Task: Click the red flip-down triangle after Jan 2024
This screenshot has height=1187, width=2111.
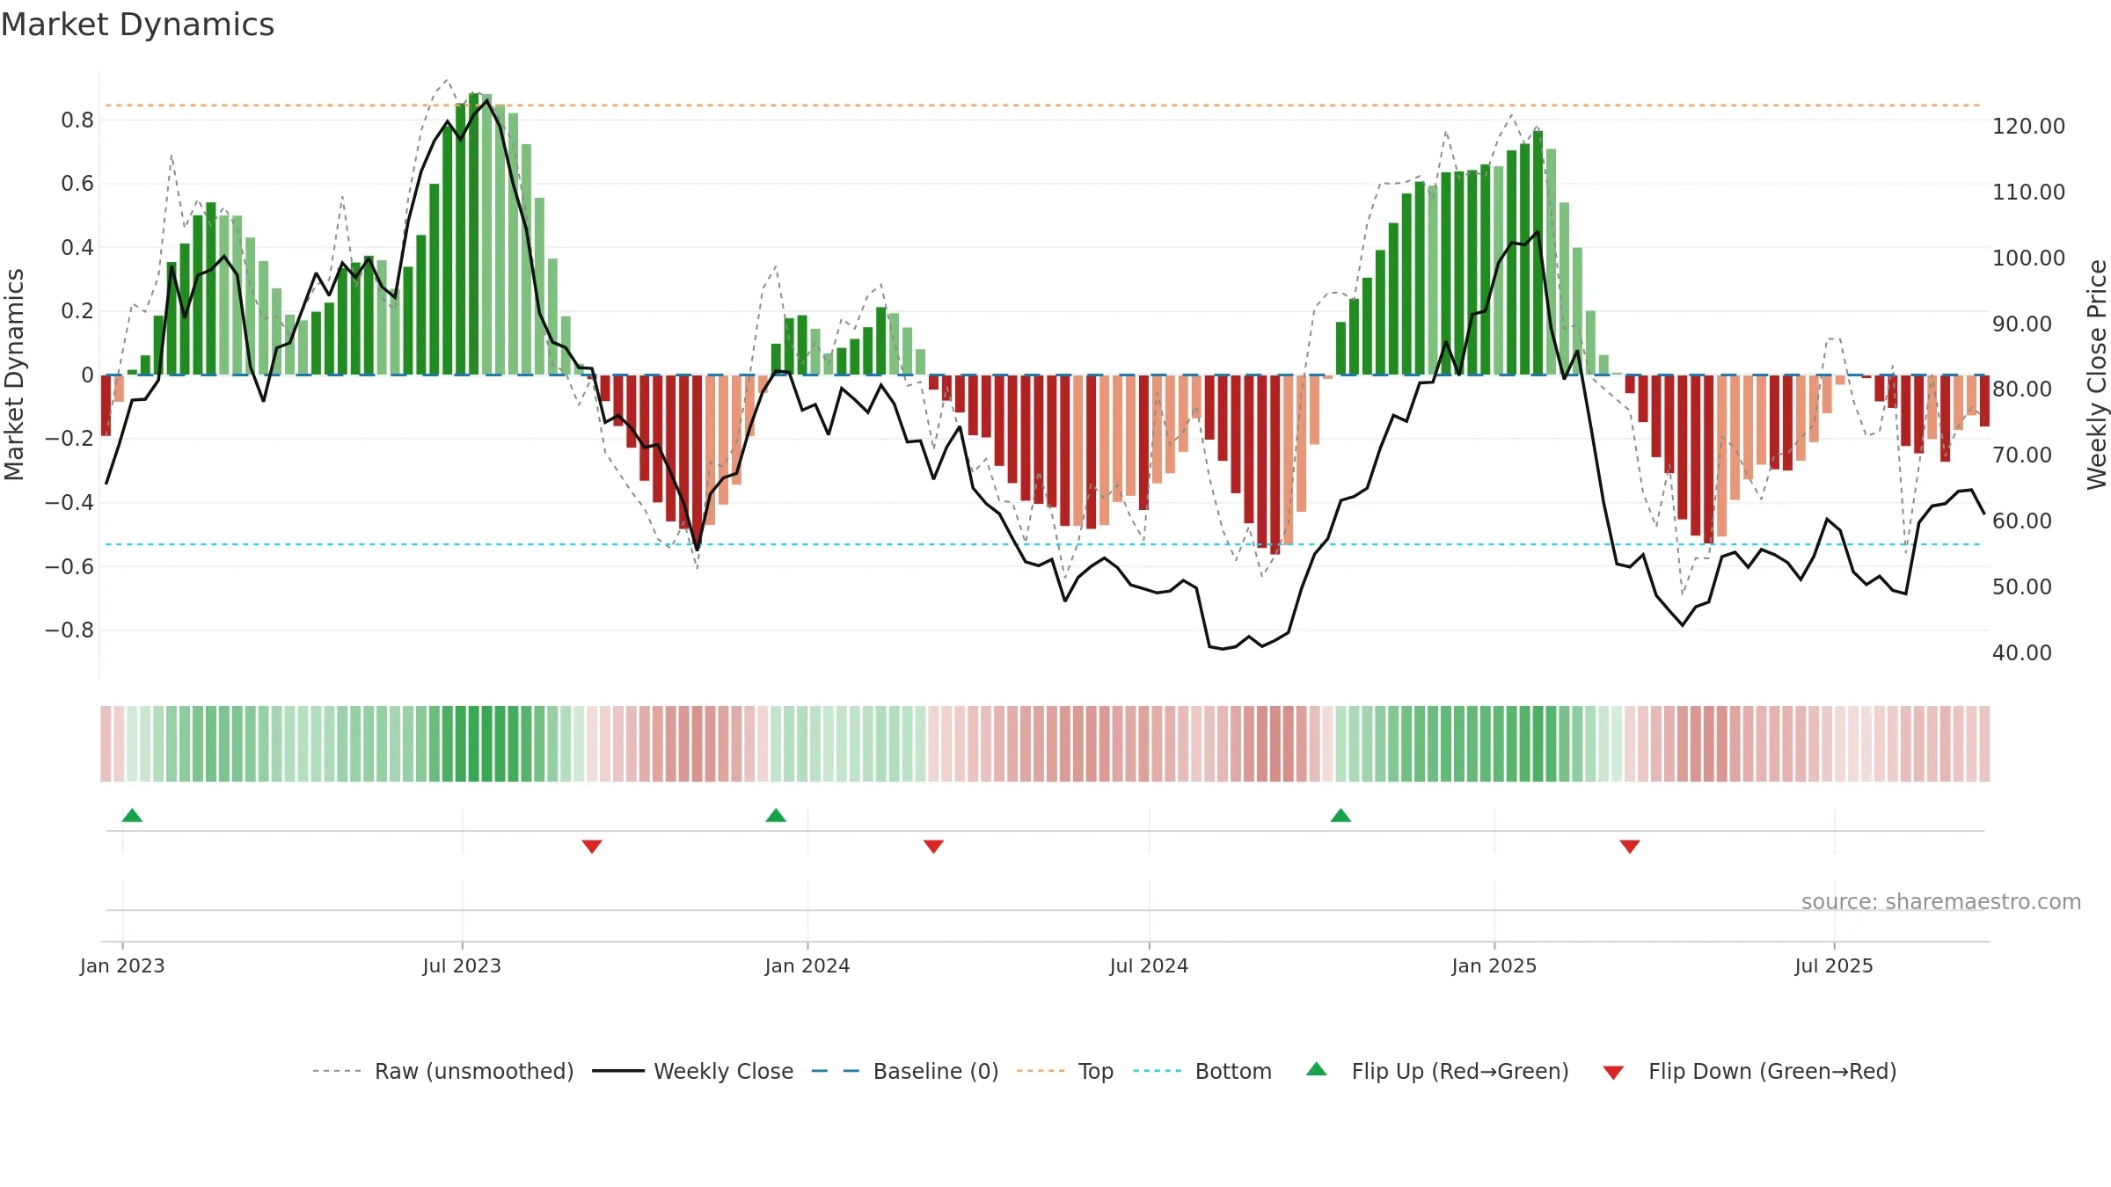Action: pos(933,846)
